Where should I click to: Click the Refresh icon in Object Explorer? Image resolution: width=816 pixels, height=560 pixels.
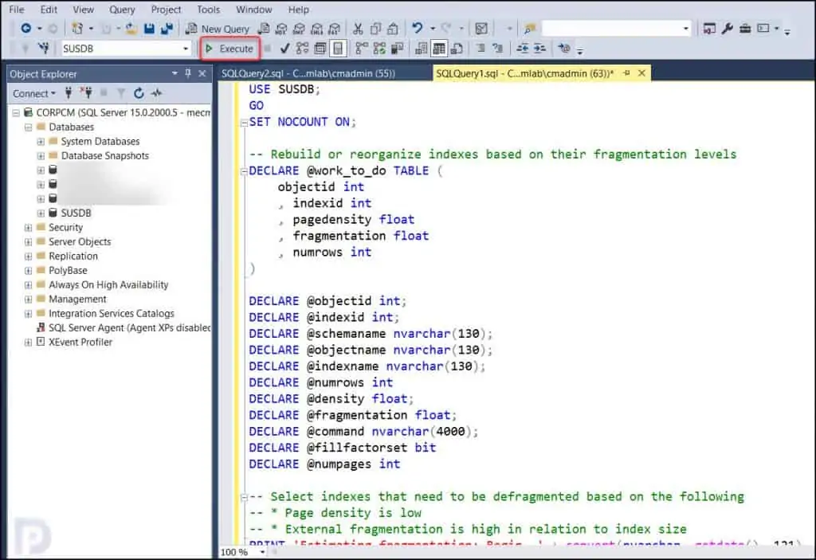click(139, 93)
